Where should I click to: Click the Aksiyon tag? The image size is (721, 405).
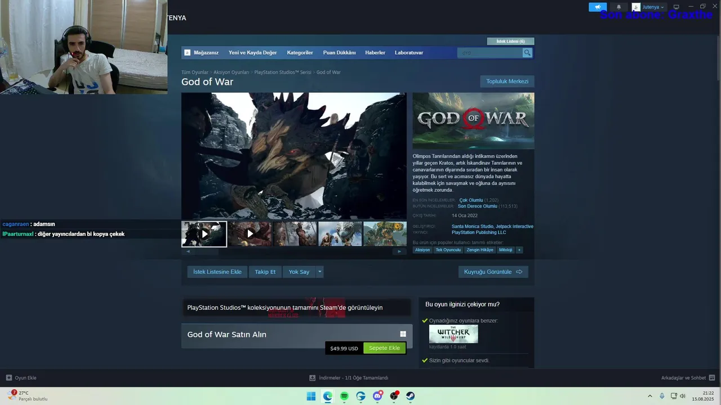click(422, 250)
